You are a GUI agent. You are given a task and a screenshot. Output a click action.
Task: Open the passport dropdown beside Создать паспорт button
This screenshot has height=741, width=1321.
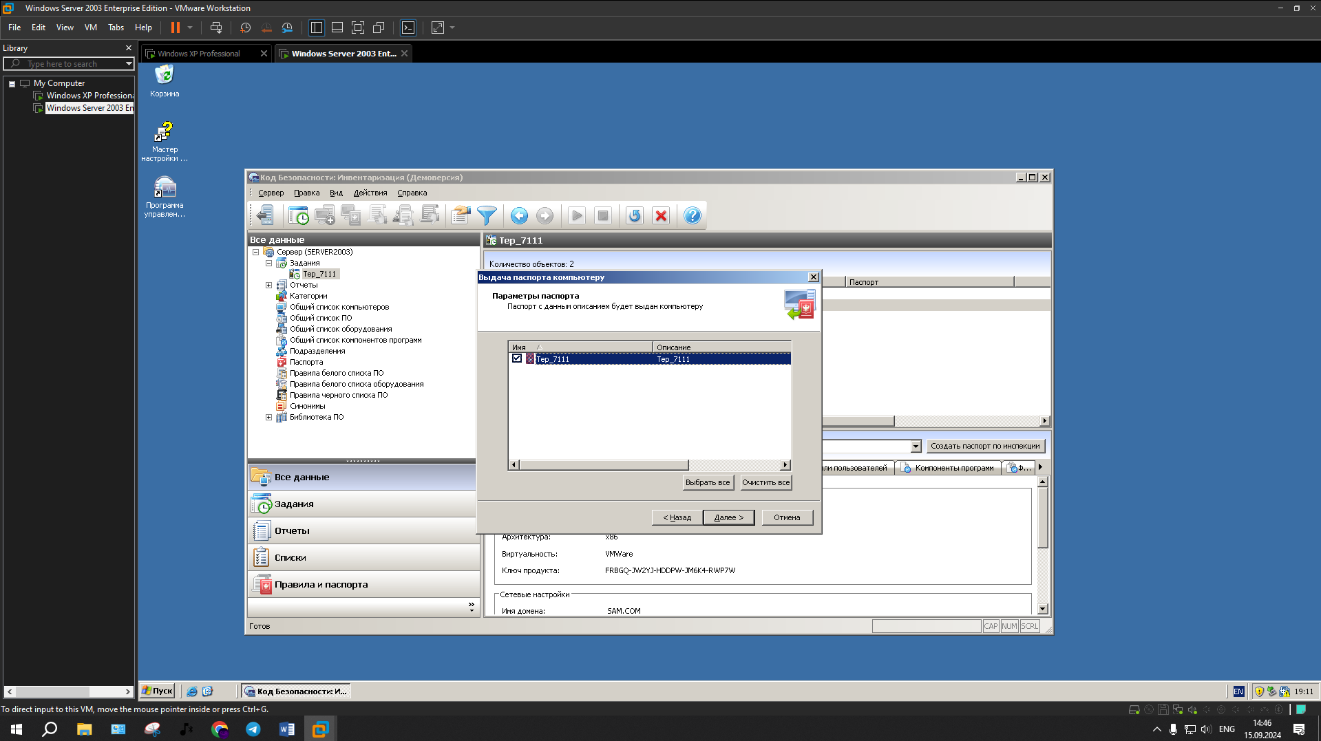tap(916, 447)
